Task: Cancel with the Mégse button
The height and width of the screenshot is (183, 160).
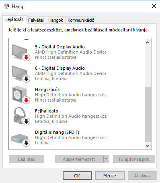Action: pos(110,176)
